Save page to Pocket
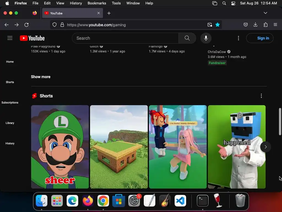The height and width of the screenshot is (212, 282). coord(246,25)
